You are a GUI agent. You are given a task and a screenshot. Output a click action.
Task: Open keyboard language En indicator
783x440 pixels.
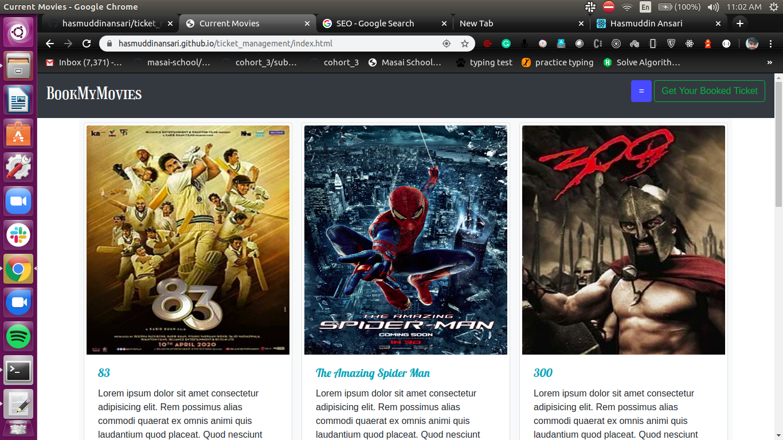(x=645, y=7)
